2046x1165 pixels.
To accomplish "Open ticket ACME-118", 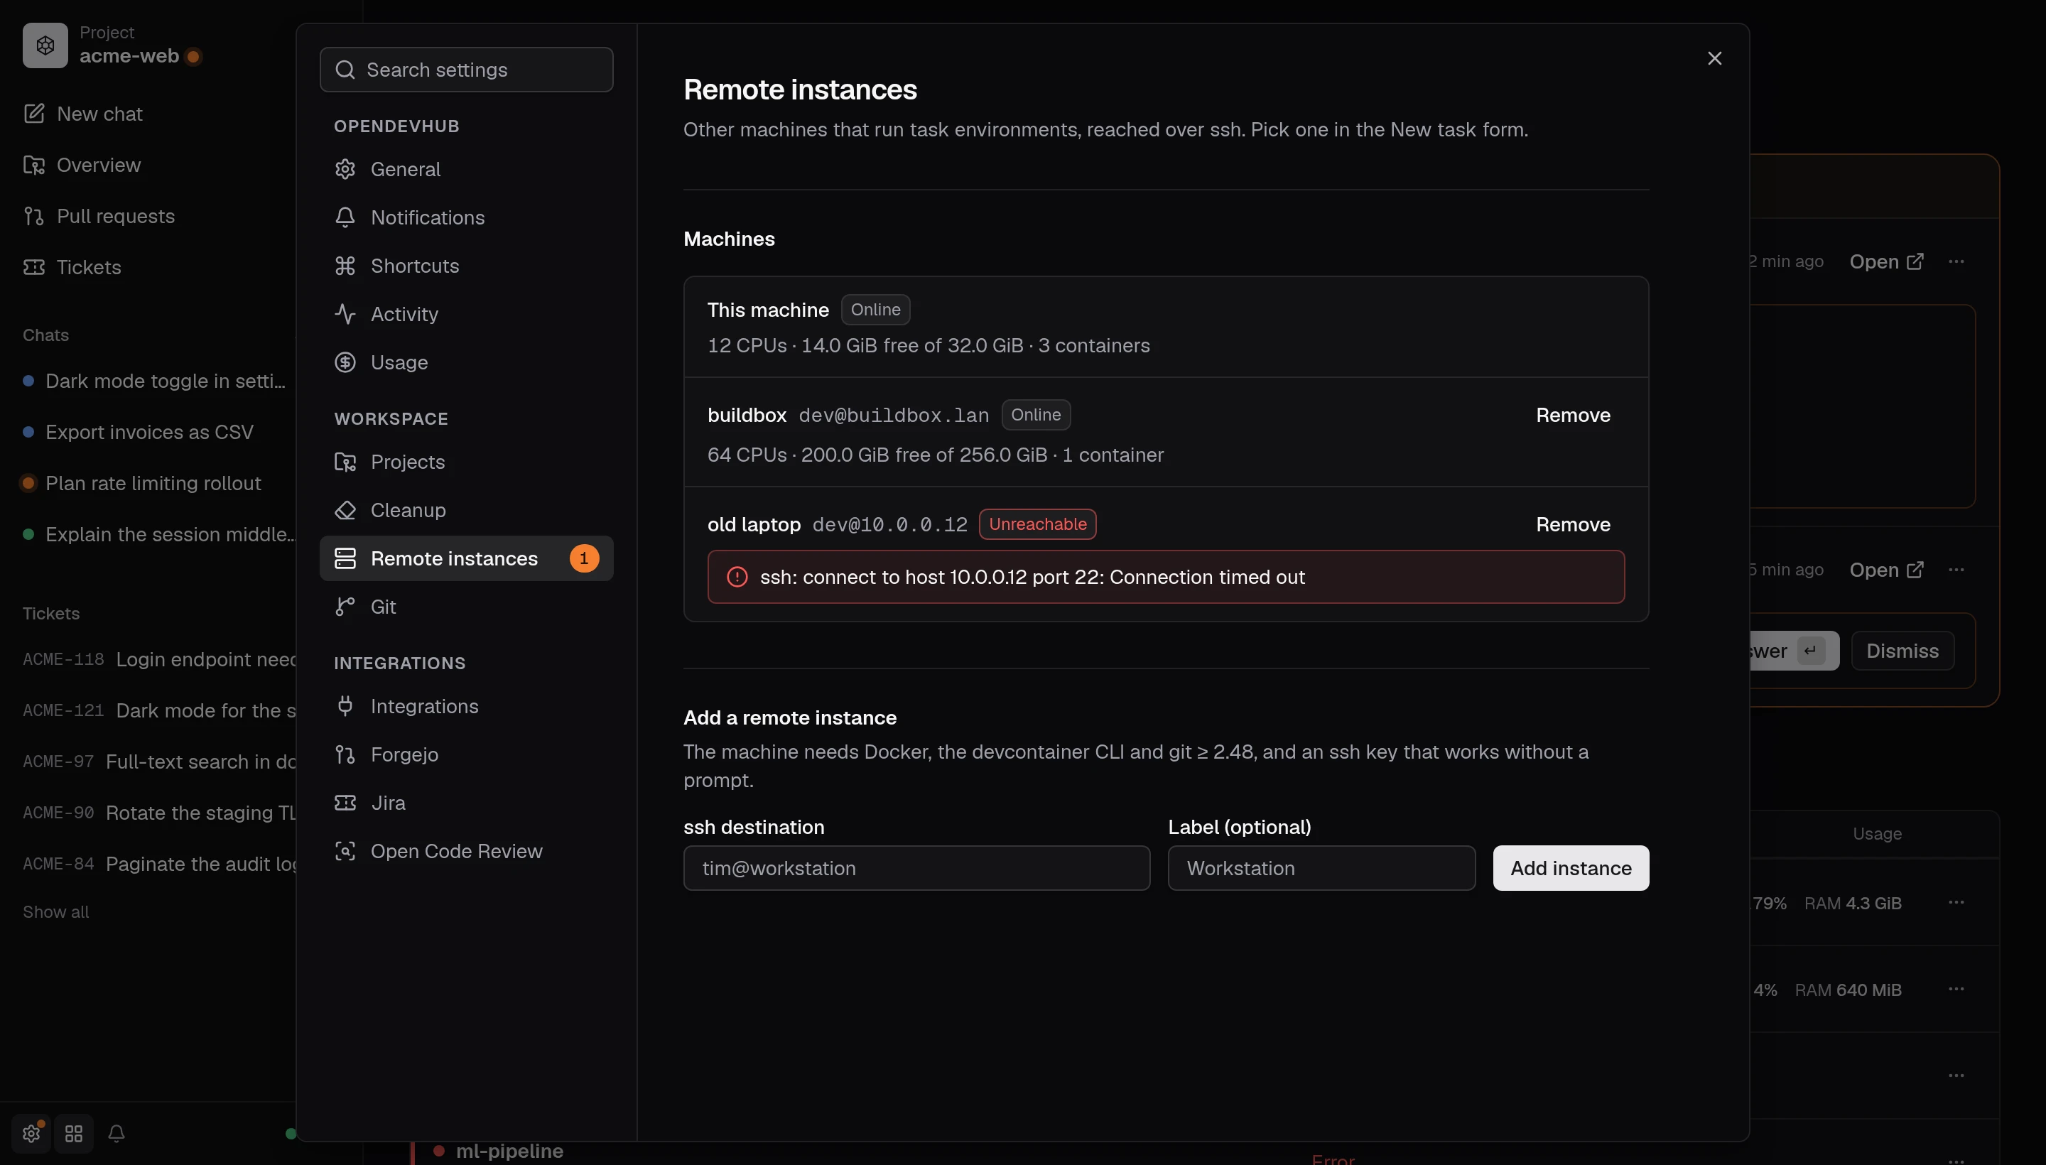I will [x=158, y=659].
